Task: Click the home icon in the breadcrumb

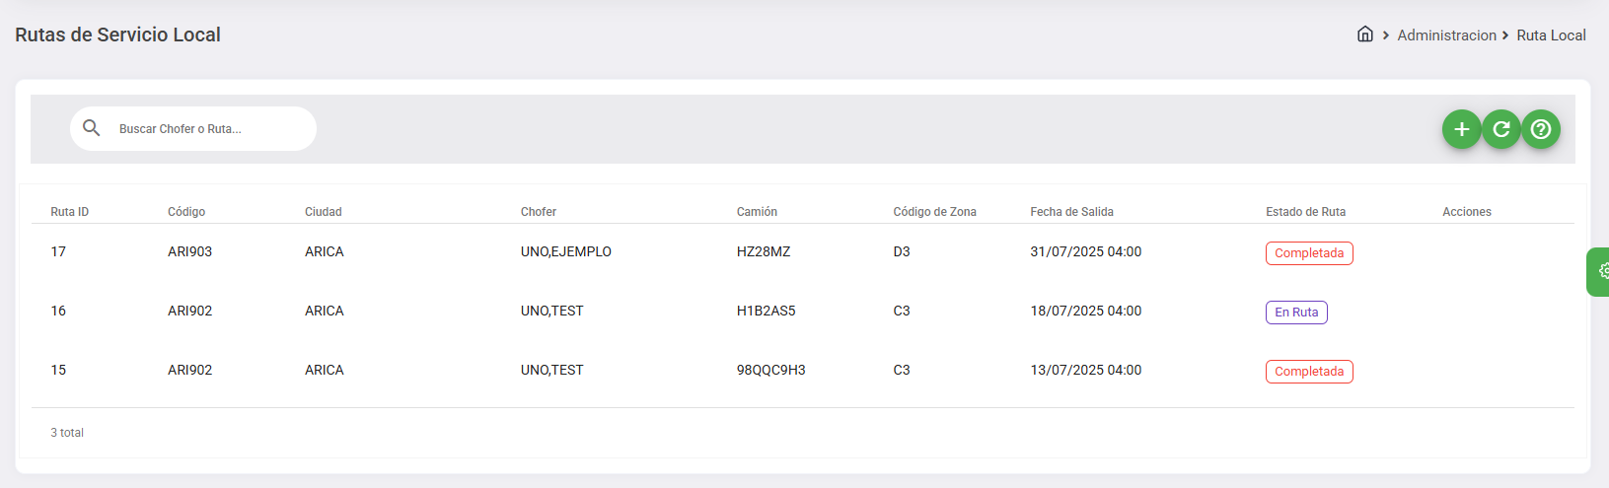Action: [1364, 35]
